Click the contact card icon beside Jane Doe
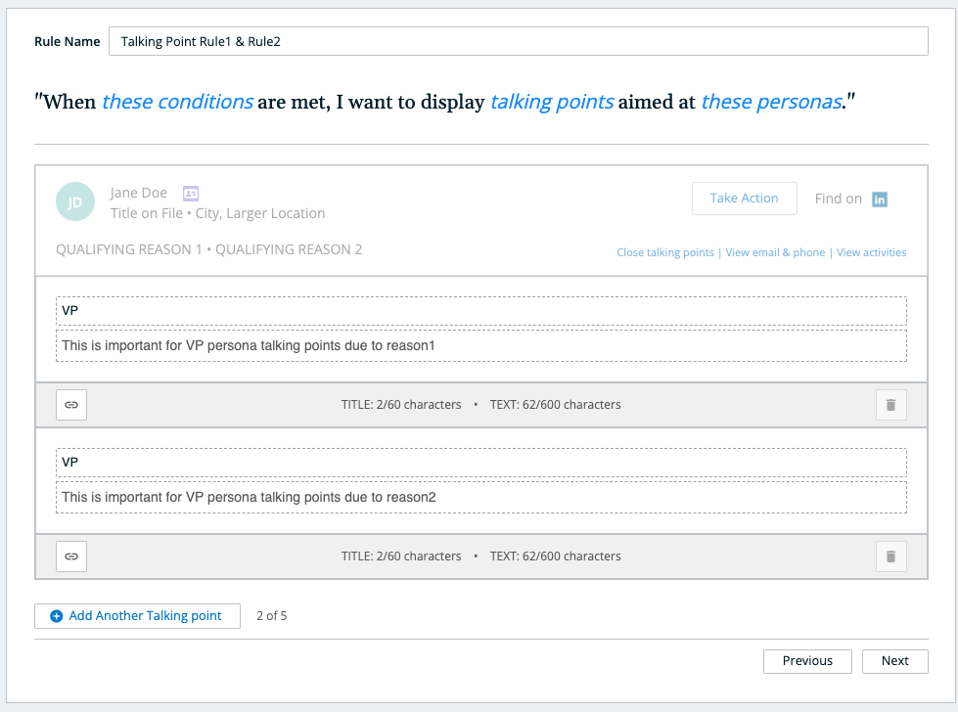The image size is (958, 712). (x=191, y=193)
